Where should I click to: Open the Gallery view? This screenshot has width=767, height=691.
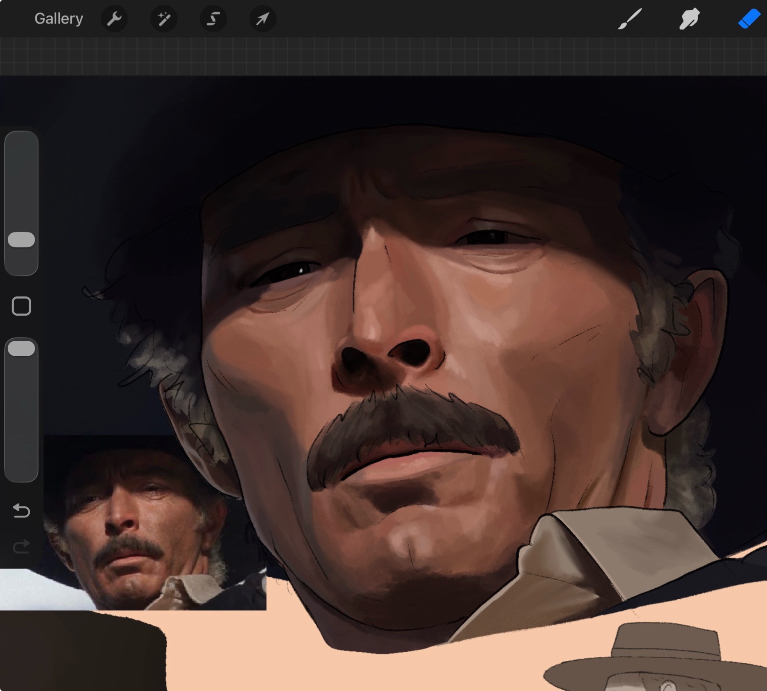click(59, 19)
